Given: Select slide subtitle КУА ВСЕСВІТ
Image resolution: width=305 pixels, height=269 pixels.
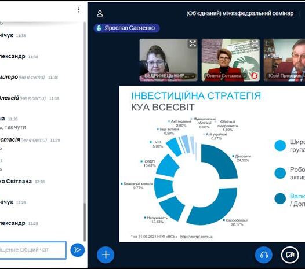Looking at the screenshot, I should [x=163, y=108].
